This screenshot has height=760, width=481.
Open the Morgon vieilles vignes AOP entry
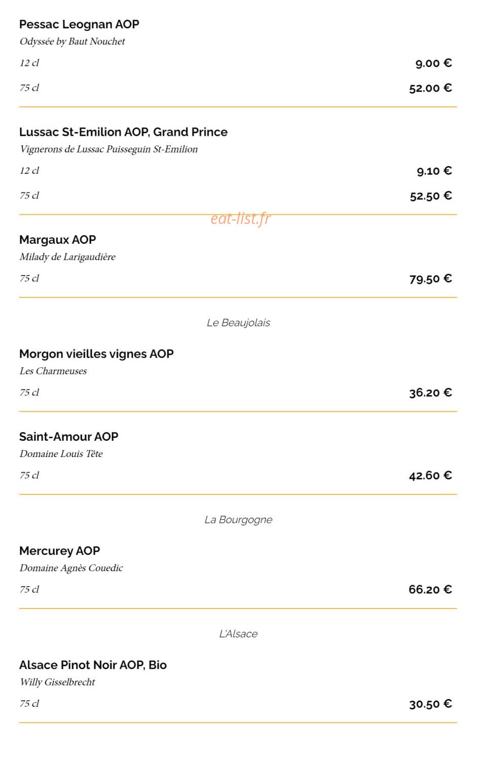click(x=96, y=354)
